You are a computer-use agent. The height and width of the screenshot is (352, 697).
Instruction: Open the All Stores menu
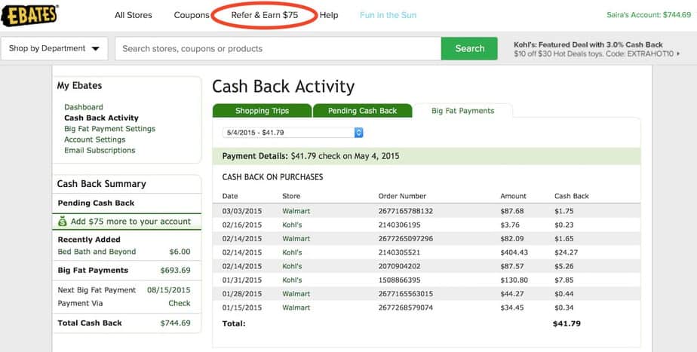coord(133,15)
